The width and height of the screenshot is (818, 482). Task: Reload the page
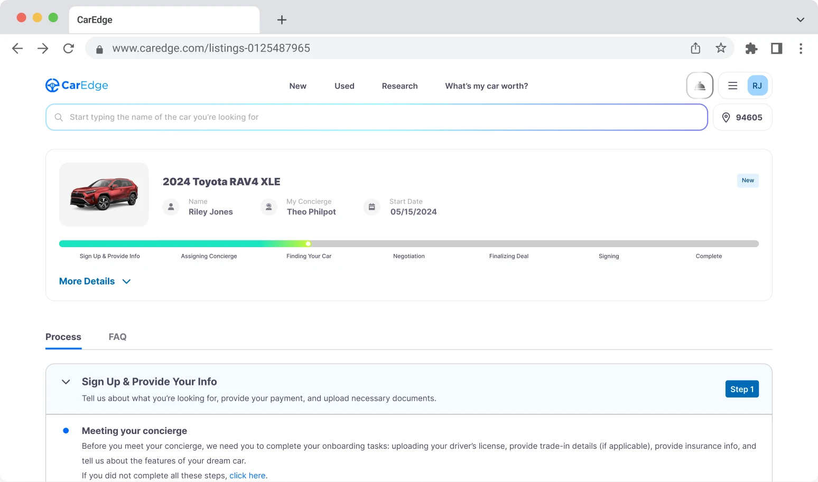click(69, 49)
